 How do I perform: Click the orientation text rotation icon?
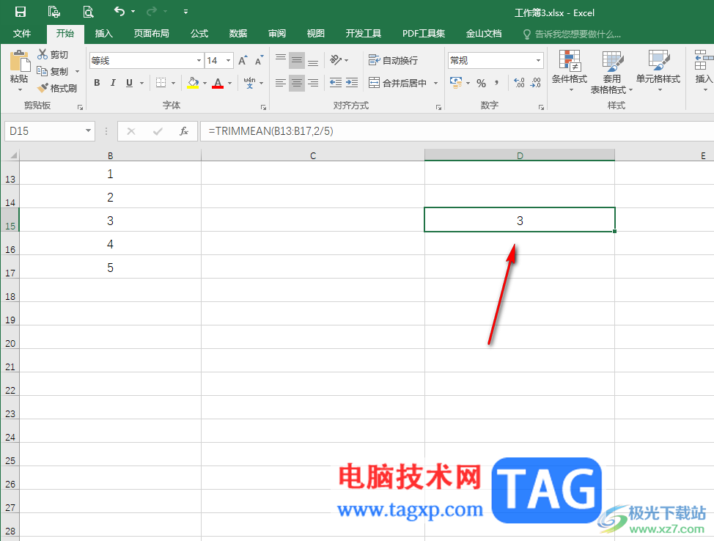[336, 60]
